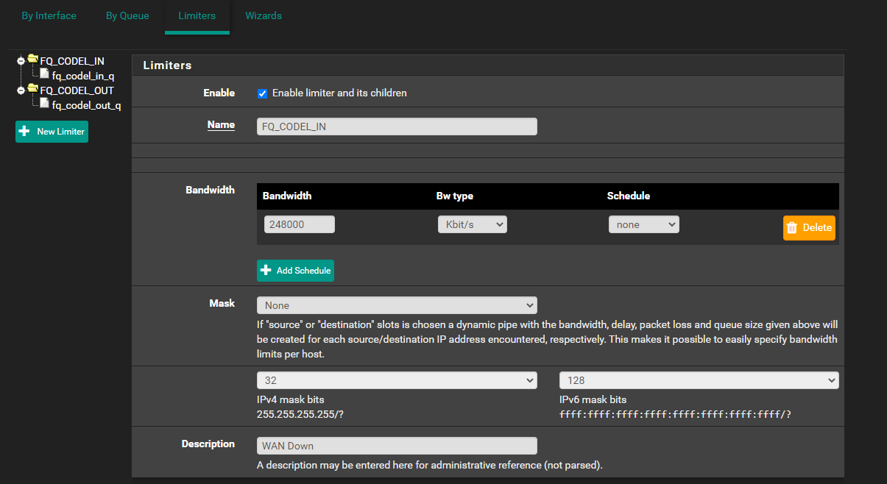Toggle the Enable limiter and its children checkbox

(262, 93)
